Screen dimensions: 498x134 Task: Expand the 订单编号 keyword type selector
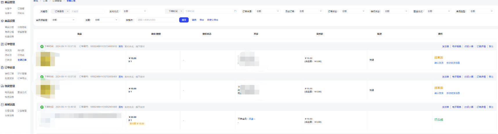point(61,11)
